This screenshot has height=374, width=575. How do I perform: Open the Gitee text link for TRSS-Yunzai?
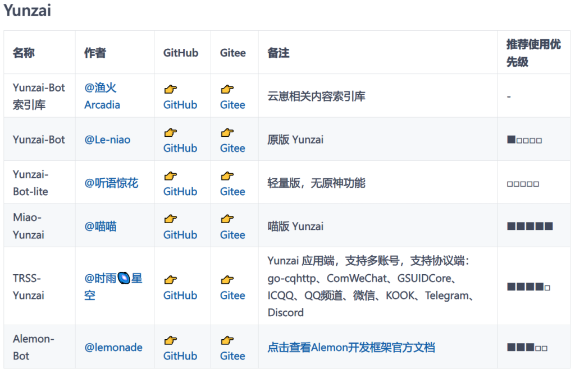(232, 295)
